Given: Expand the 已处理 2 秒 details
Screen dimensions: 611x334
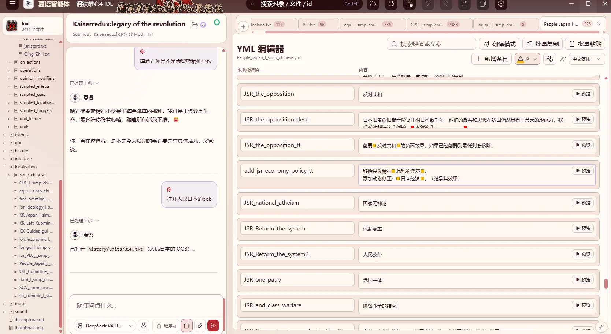Looking at the screenshot, I should point(84,221).
